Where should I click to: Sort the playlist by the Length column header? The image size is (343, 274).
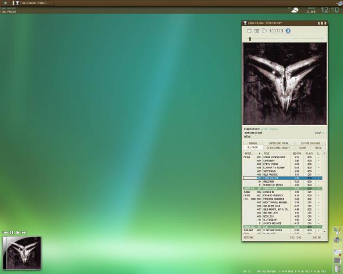297,154
